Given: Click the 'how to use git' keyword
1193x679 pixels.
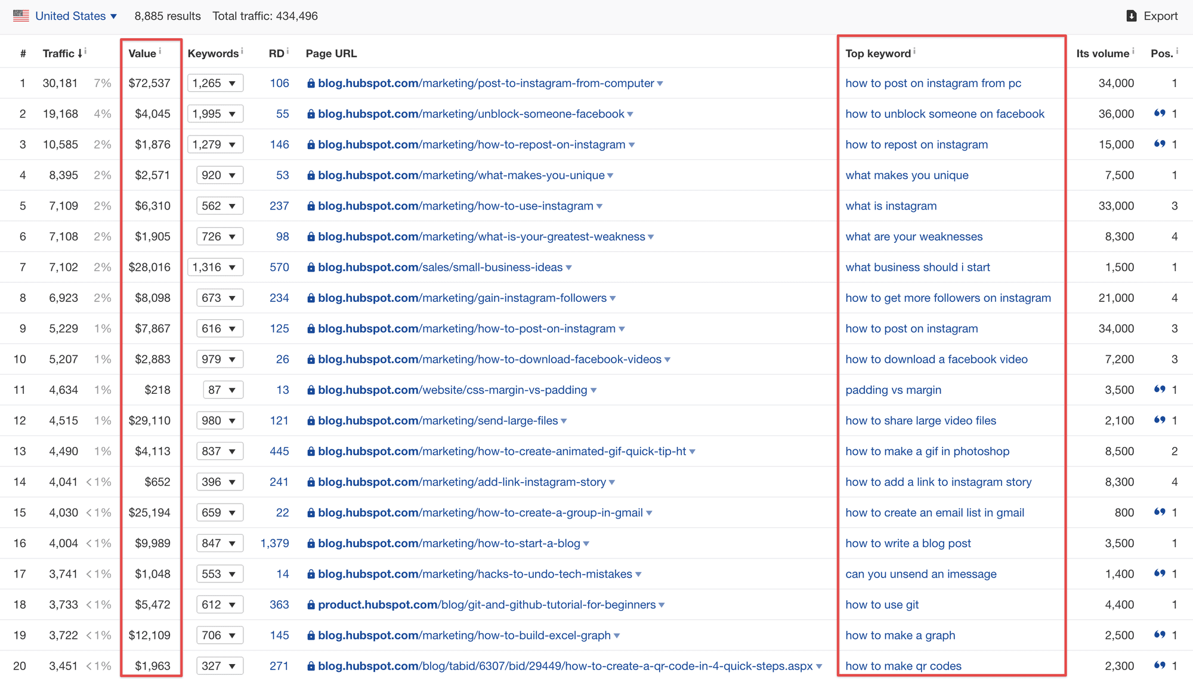Looking at the screenshot, I should pyautogui.click(x=882, y=605).
